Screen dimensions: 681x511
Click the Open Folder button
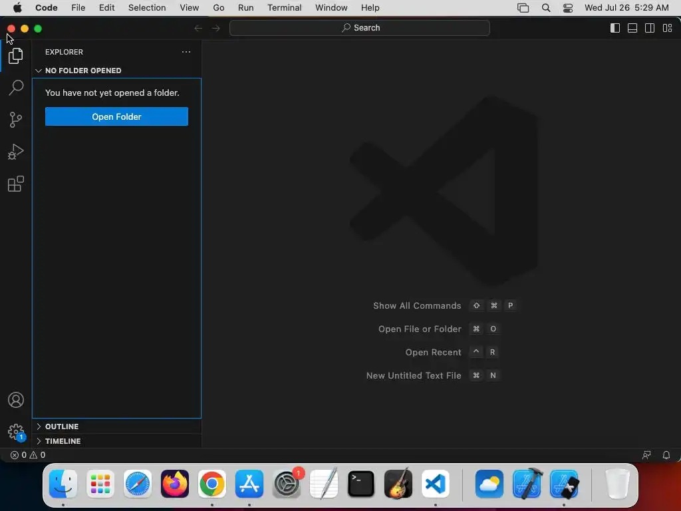click(116, 116)
